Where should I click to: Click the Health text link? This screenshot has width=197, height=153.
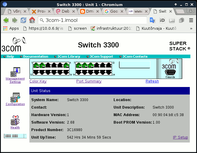pos(15,127)
